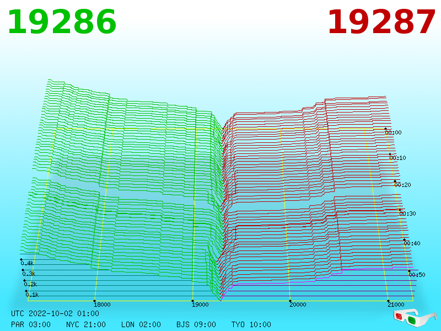Viewport: 441px width, 331px height.
Task: Click the 21000 price axis label
Action: click(x=396, y=305)
